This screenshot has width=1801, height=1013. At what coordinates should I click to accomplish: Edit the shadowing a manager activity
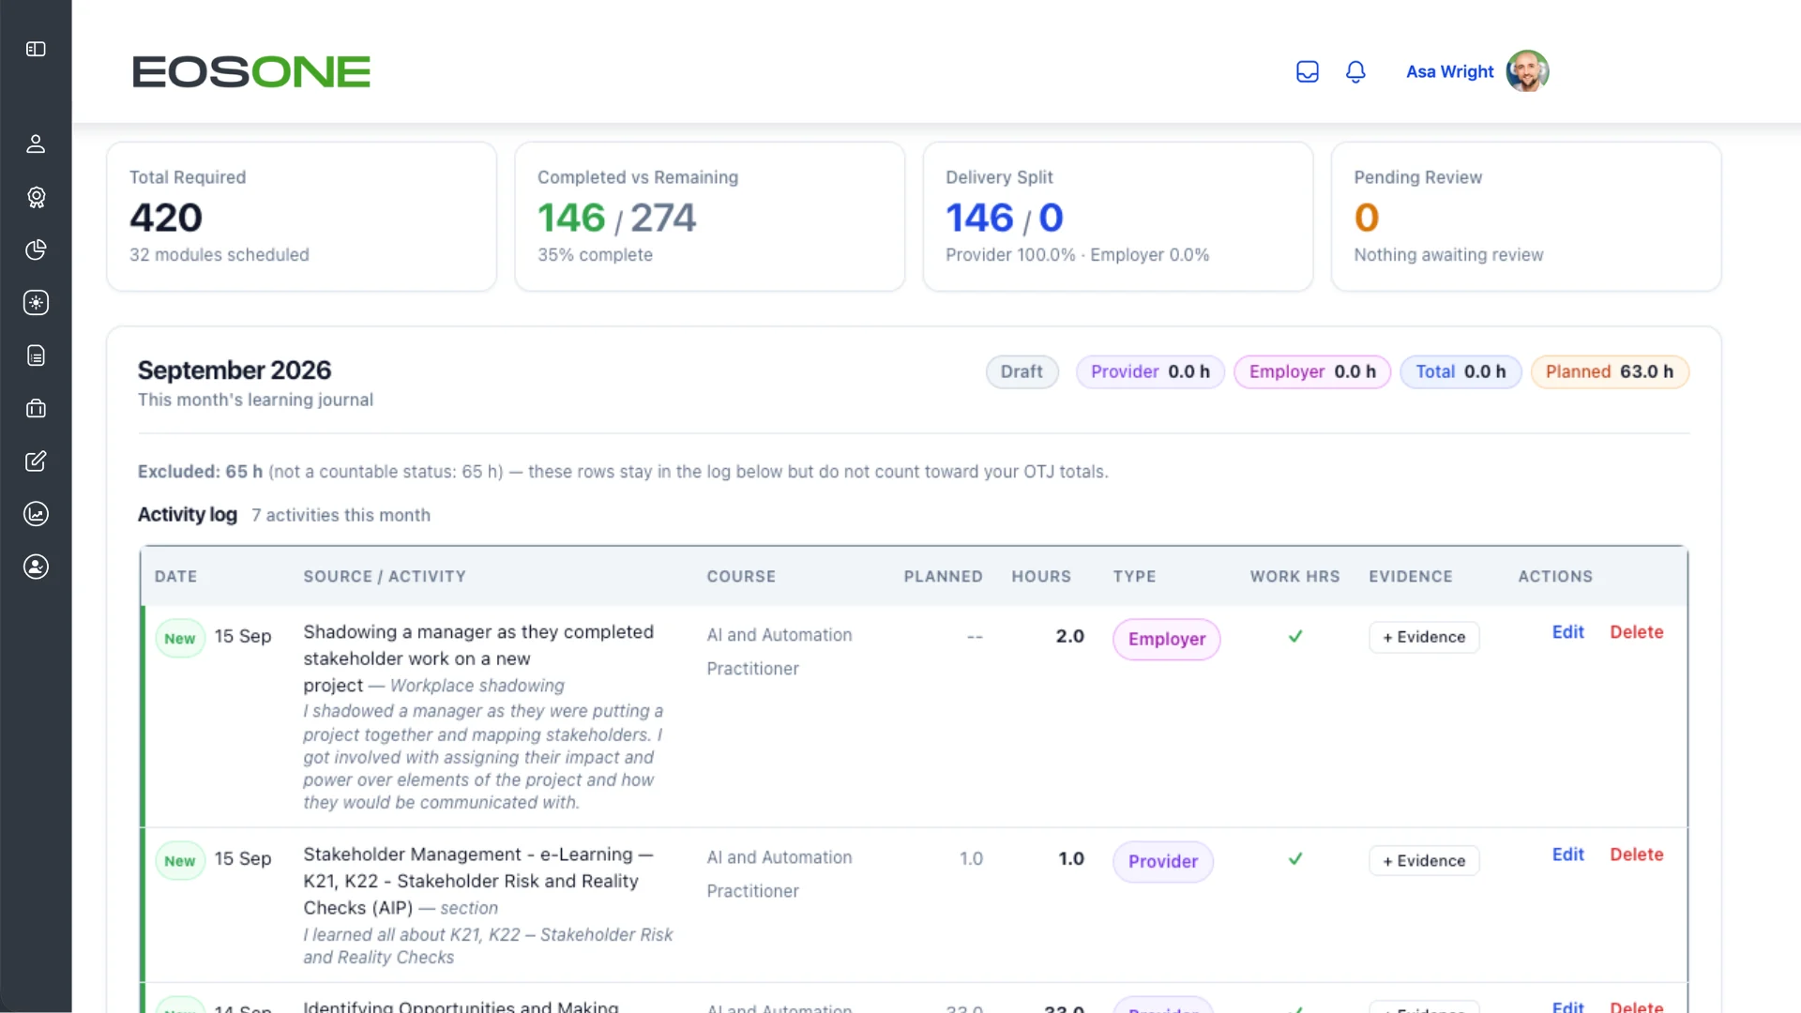click(1567, 632)
